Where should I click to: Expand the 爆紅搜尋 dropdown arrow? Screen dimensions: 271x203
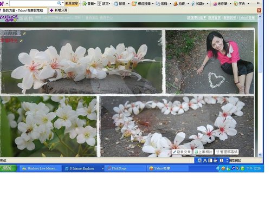[153, 4]
